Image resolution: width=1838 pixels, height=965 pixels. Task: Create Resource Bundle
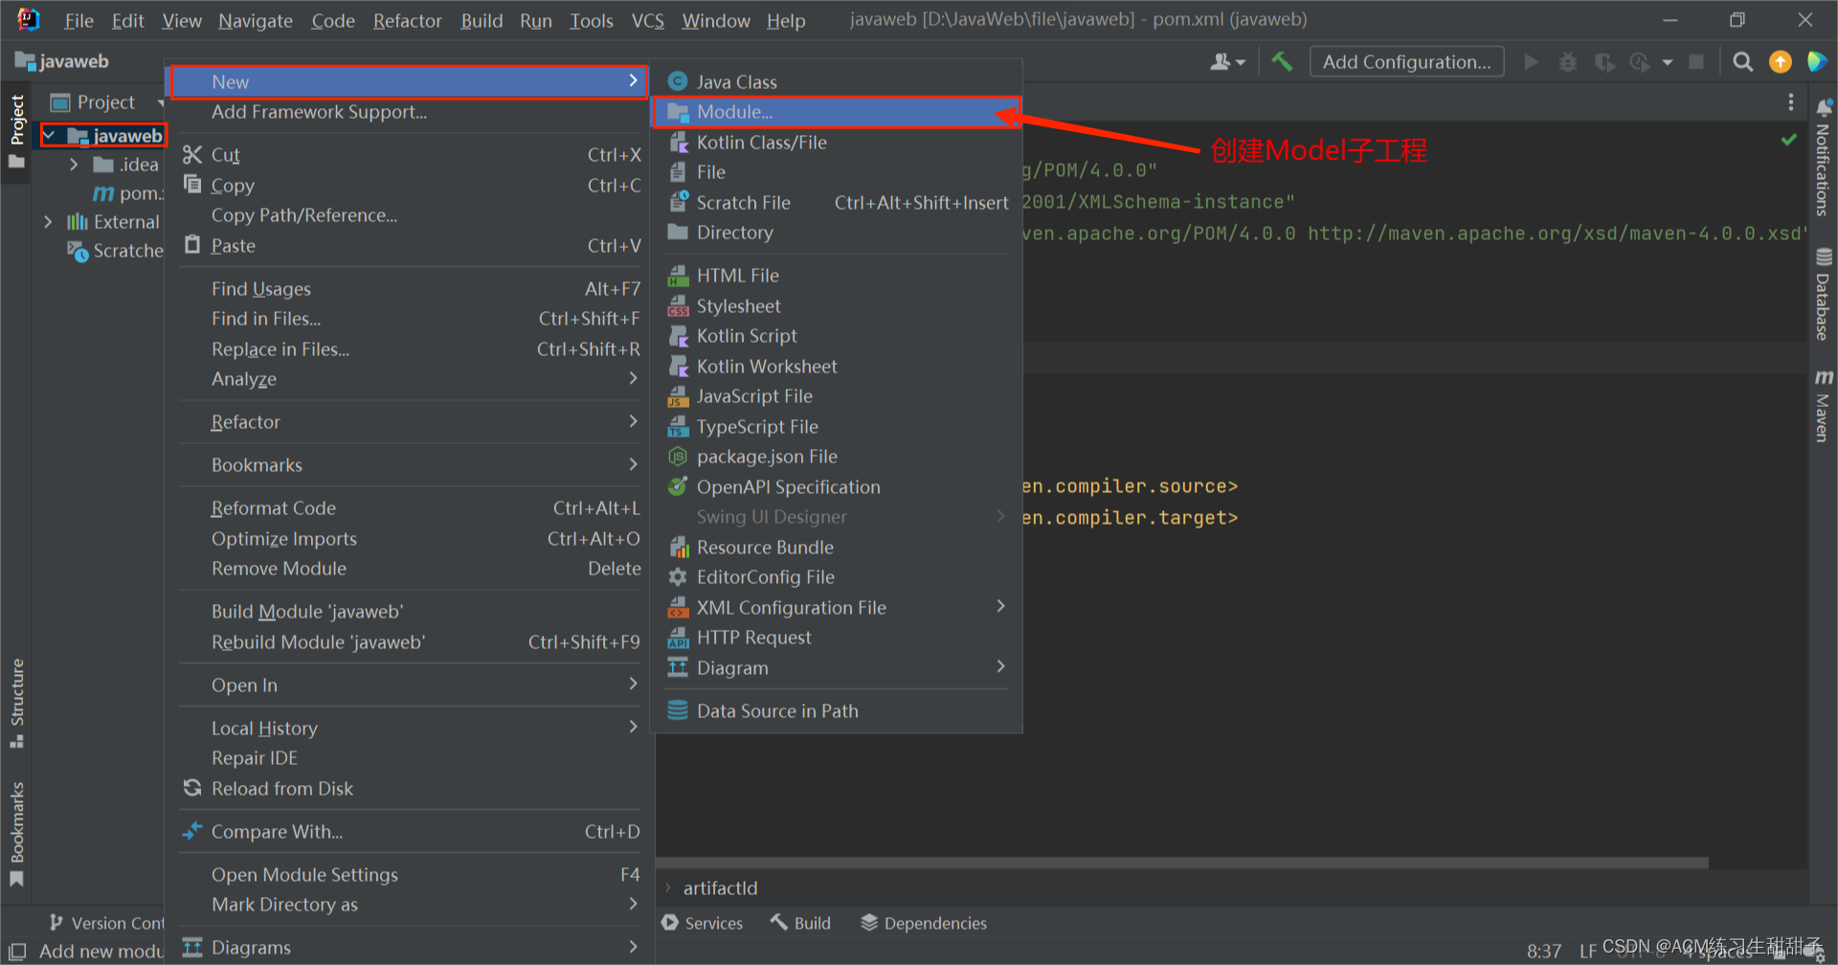coord(837,548)
